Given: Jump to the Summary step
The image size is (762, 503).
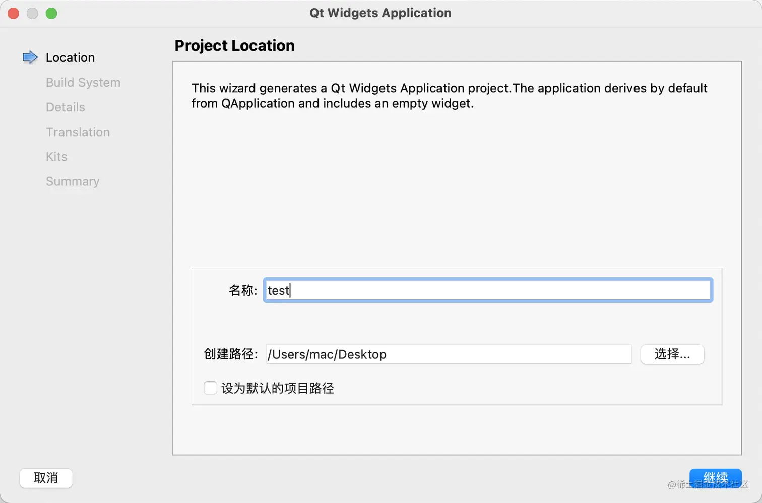Looking at the screenshot, I should pos(73,181).
